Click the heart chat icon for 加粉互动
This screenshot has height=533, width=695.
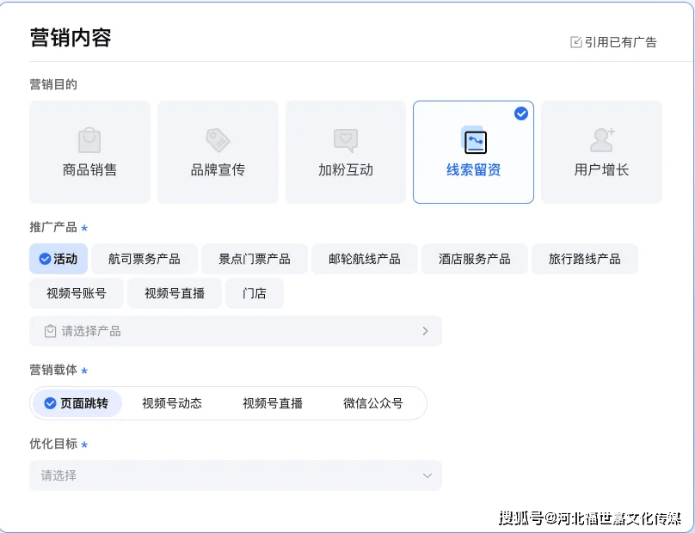(x=346, y=140)
